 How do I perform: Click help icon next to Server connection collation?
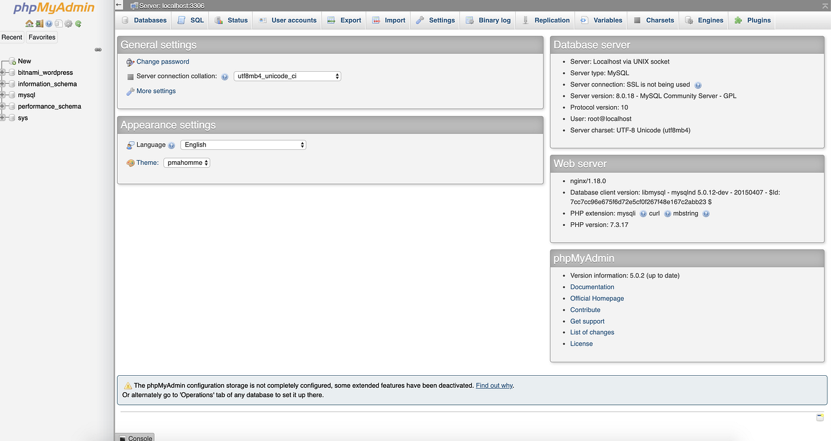tap(225, 76)
